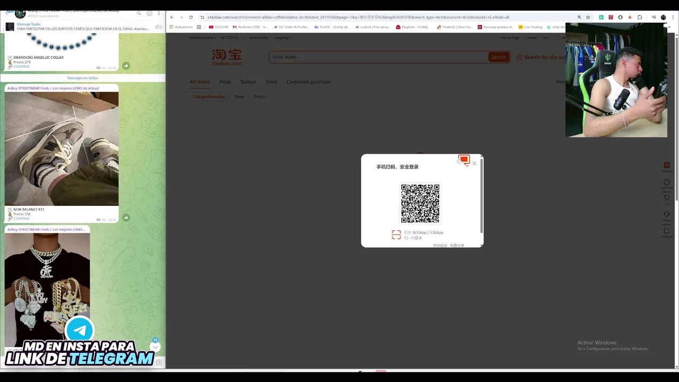The width and height of the screenshot is (679, 382).
Task: Switch login popup to computer mode
Action: [464, 160]
